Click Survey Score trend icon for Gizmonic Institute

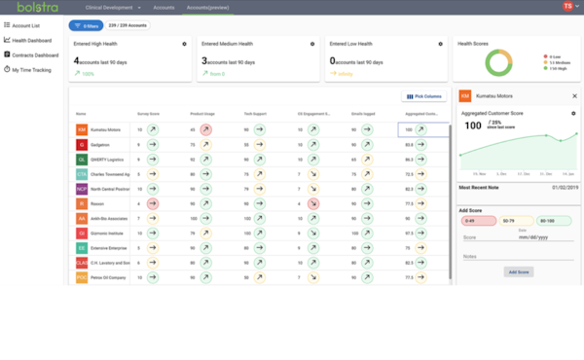[x=153, y=234]
